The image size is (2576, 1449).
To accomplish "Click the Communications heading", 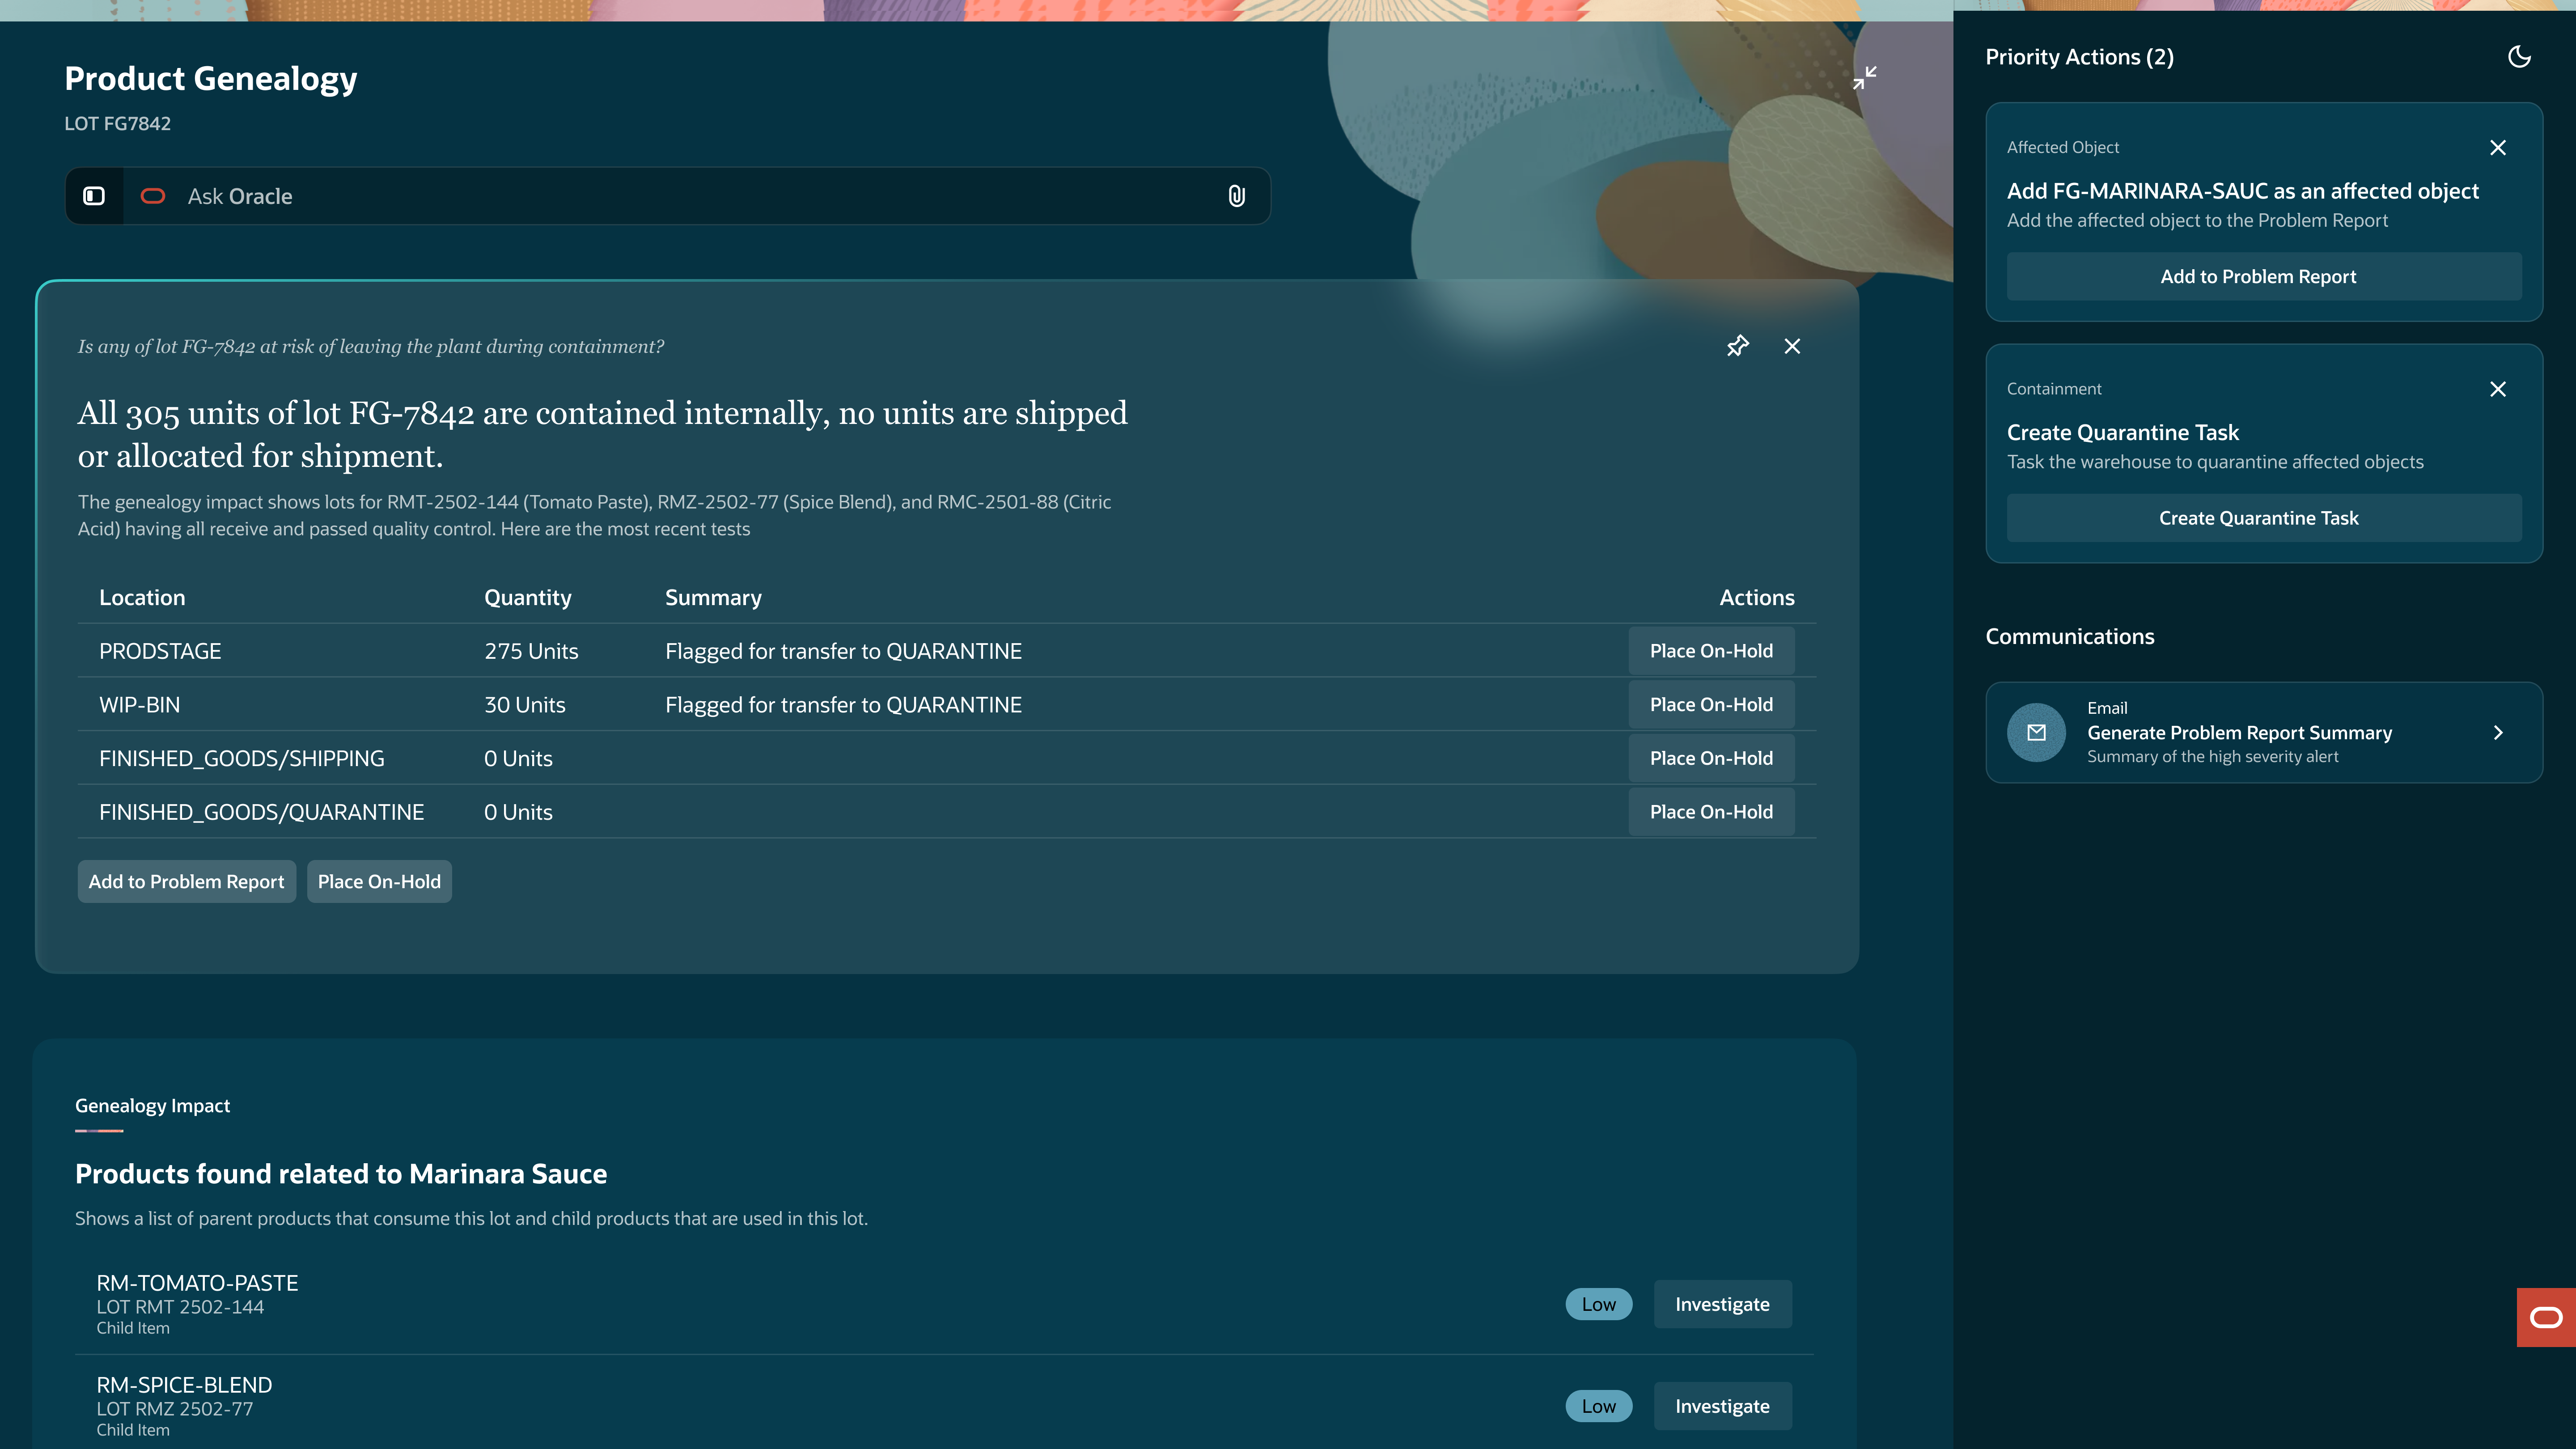I will [2070, 637].
